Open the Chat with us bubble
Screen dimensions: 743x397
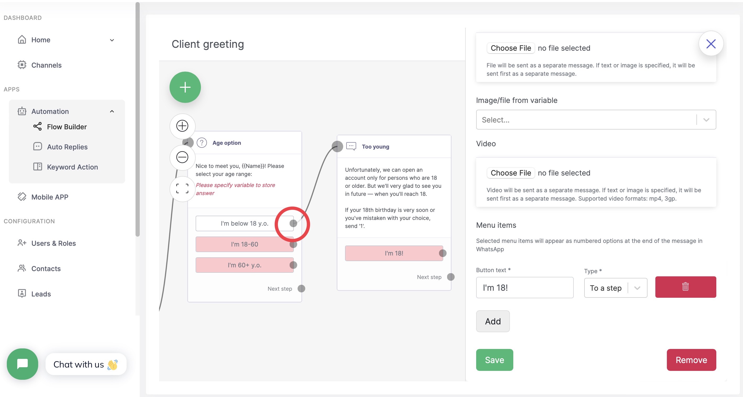click(22, 364)
